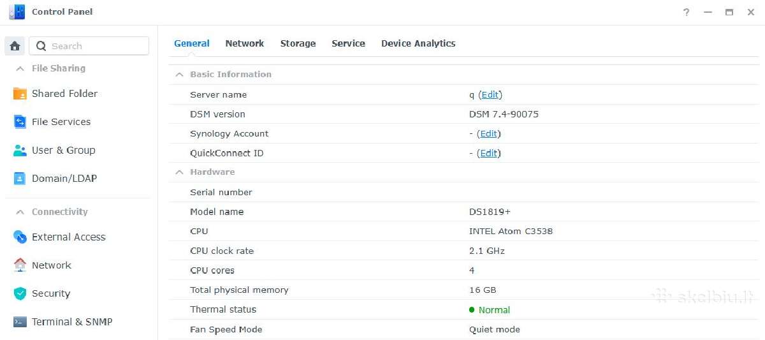
Task: Go to the Control Panel home icon
Action: coord(15,46)
